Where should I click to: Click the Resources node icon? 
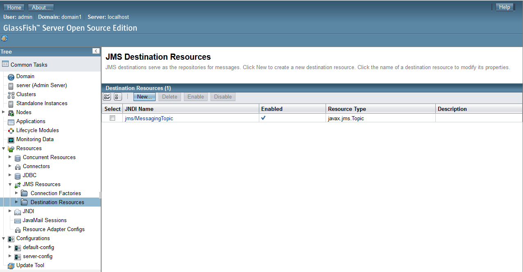pyautogui.click(x=11, y=149)
